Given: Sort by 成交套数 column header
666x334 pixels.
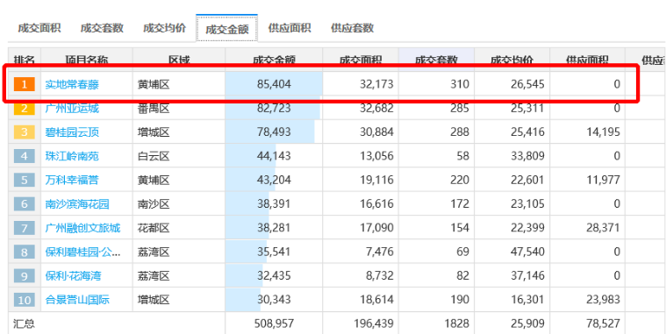Looking at the screenshot, I should [x=436, y=60].
